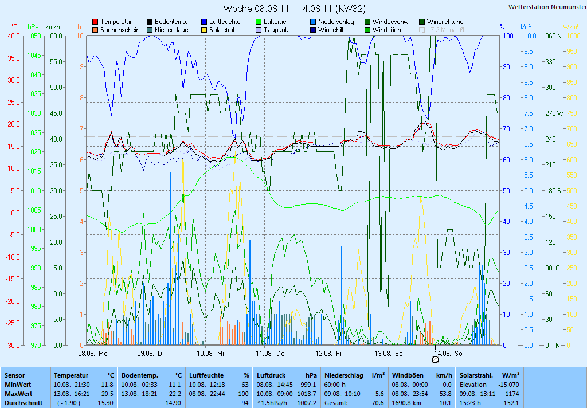The width and height of the screenshot is (587, 408).
Task: Click the dark blue Windchill legend square
Action: click(x=313, y=30)
